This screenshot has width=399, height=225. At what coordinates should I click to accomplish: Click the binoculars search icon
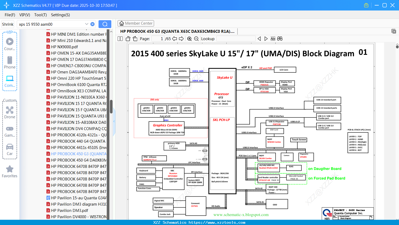(x=280, y=39)
